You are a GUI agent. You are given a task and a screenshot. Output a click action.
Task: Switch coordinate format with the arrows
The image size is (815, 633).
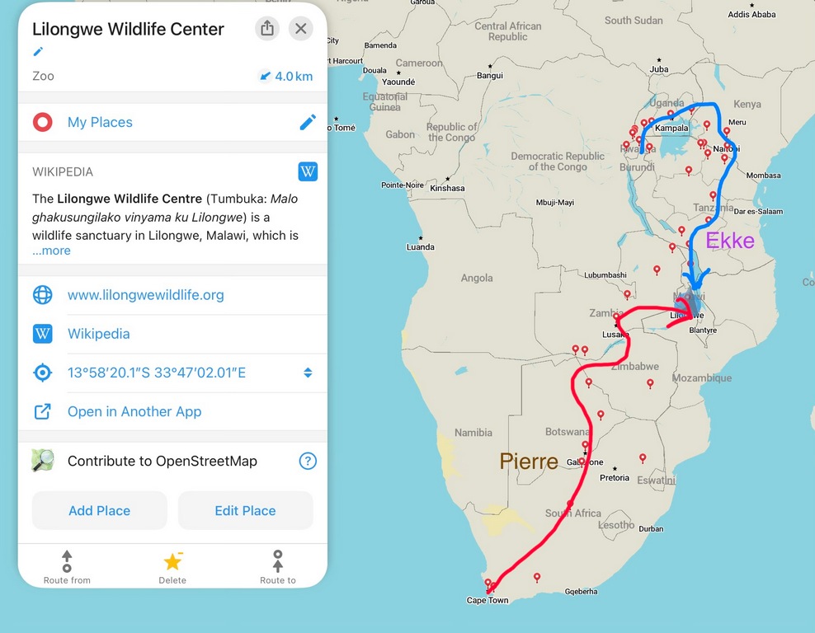308,373
